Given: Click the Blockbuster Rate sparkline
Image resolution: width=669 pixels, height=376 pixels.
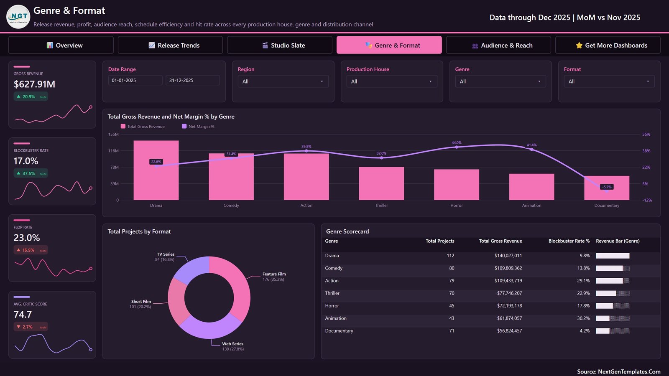Looking at the screenshot, I should (x=53, y=190).
